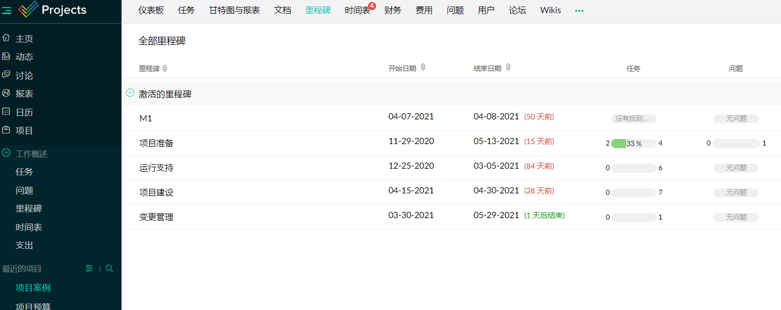Click the reports (报表) sidebar icon
This screenshot has height=310, width=781.
click(x=6, y=93)
